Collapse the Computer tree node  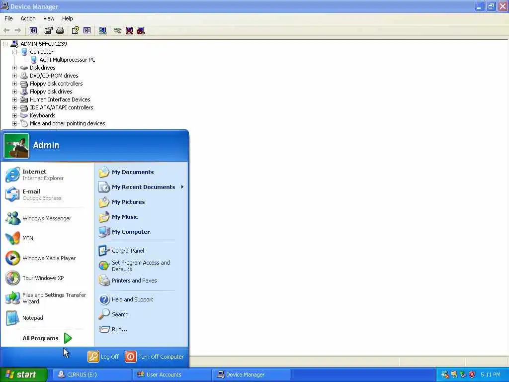coord(14,52)
